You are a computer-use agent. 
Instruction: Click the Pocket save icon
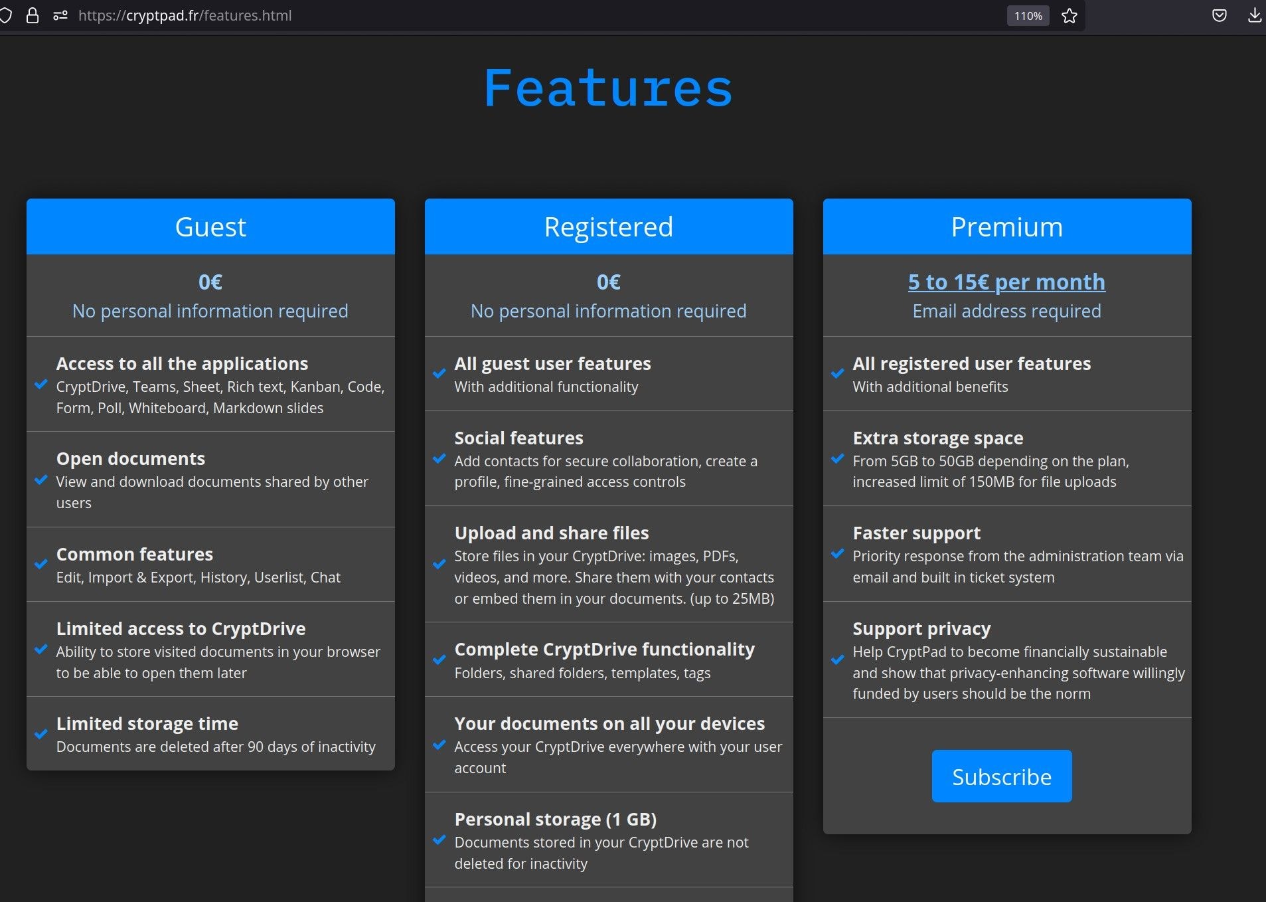[x=1219, y=15]
